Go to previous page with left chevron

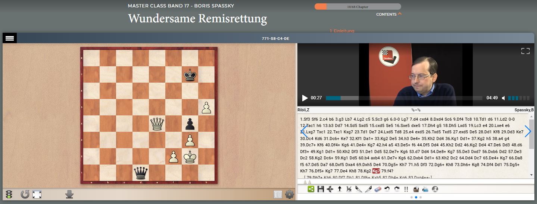[x=305, y=131]
